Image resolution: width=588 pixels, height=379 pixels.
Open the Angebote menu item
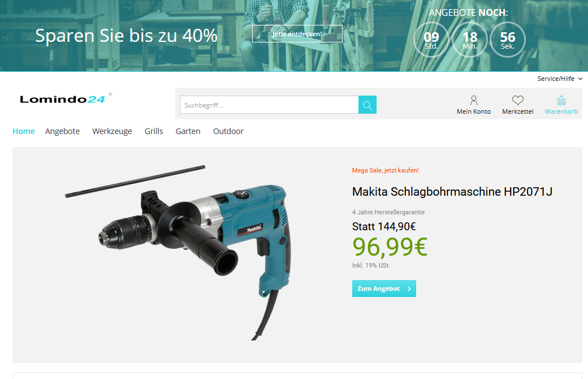pos(62,131)
